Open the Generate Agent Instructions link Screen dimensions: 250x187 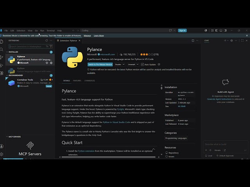(219, 99)
